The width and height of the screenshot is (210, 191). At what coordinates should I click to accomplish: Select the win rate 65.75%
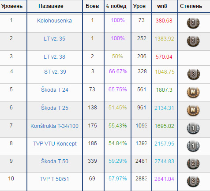[x=117, y=90]
